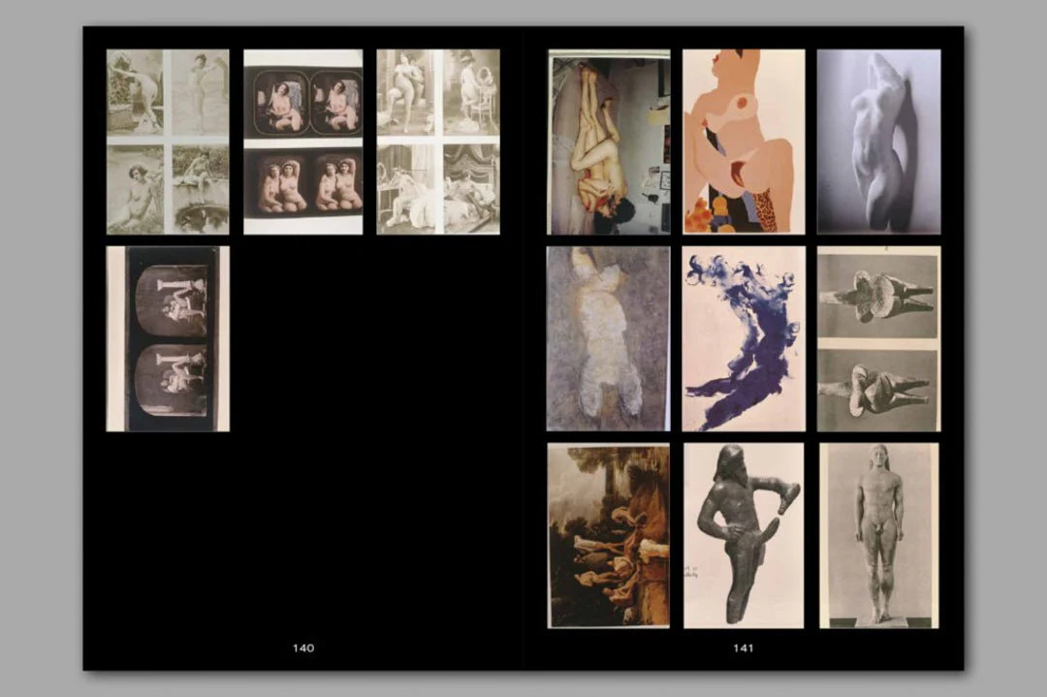The image size is (1047, 697).
Task: Open the flat-color painting with leopard print
Action: coord(744,142)
